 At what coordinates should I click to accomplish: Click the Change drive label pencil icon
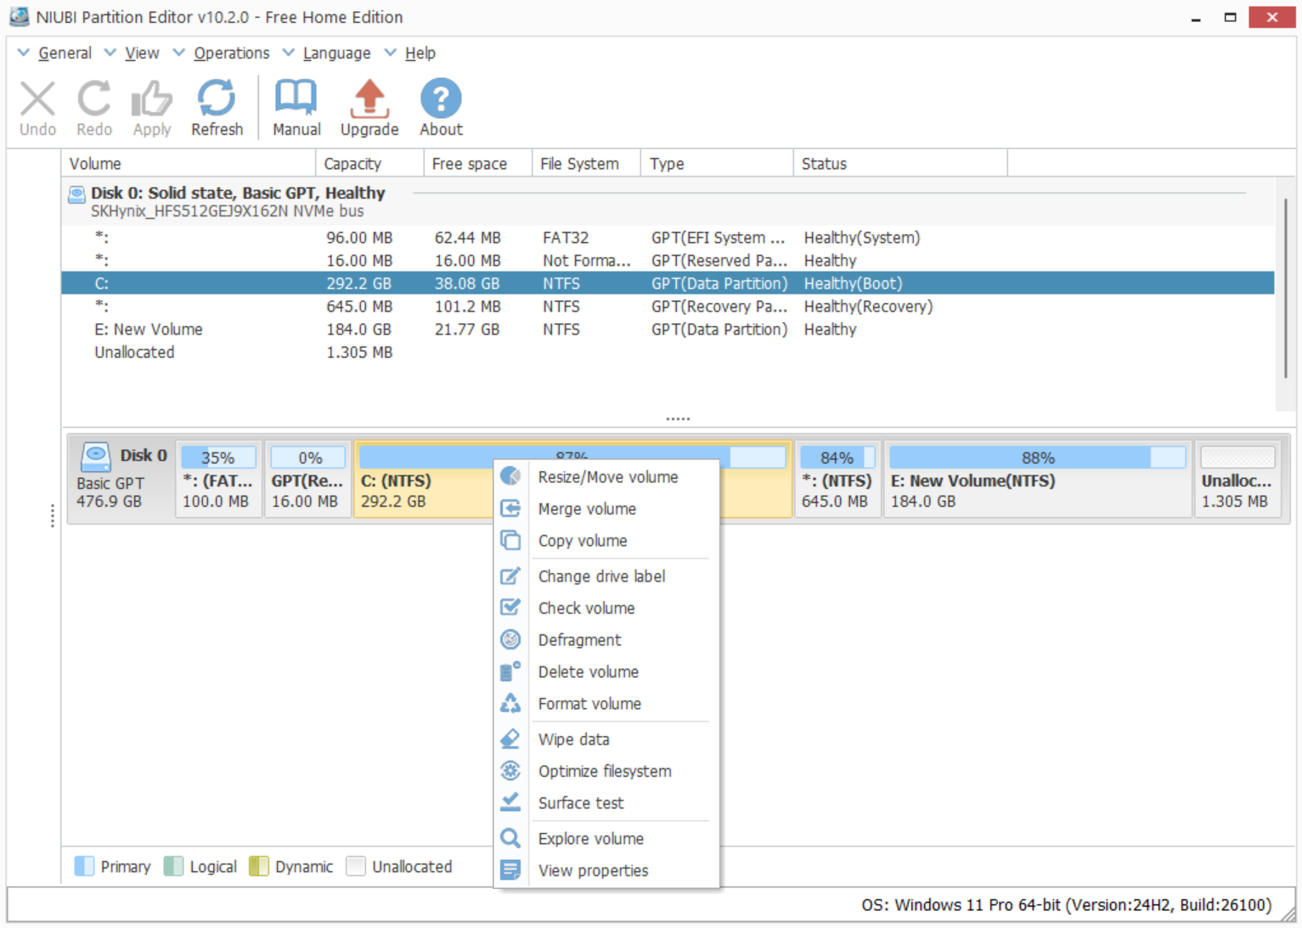(x=510, y=576)
